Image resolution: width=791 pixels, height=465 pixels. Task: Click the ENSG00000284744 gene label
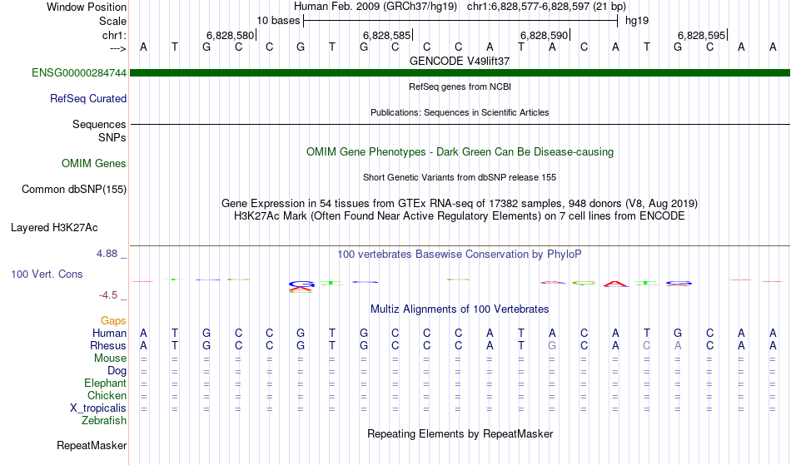pos(79,73)
